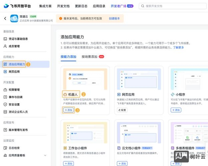The height and width of the screenshot is (166, 208).
Task: Click the 搜索开发文档 search field
Action: click(x=173, y=6)
